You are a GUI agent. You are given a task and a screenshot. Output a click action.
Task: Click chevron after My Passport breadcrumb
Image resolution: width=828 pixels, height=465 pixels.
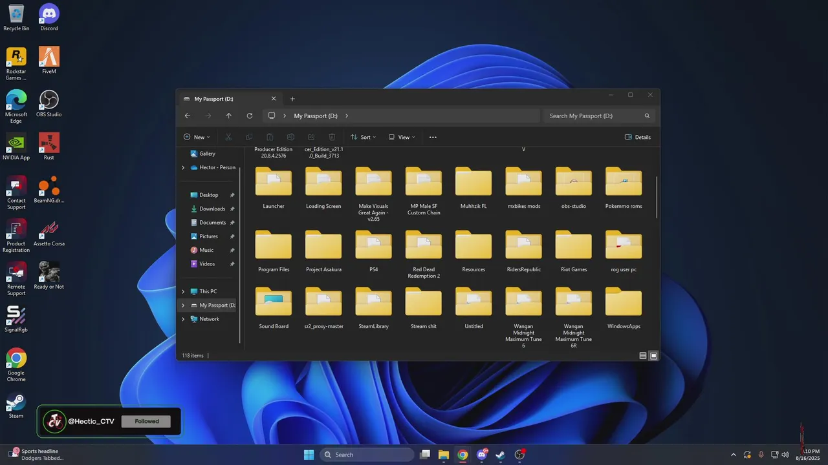click(x=347, y=116)
